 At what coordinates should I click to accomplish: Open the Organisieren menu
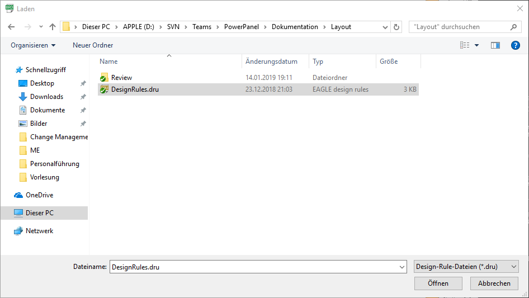[x=33, y=45]
